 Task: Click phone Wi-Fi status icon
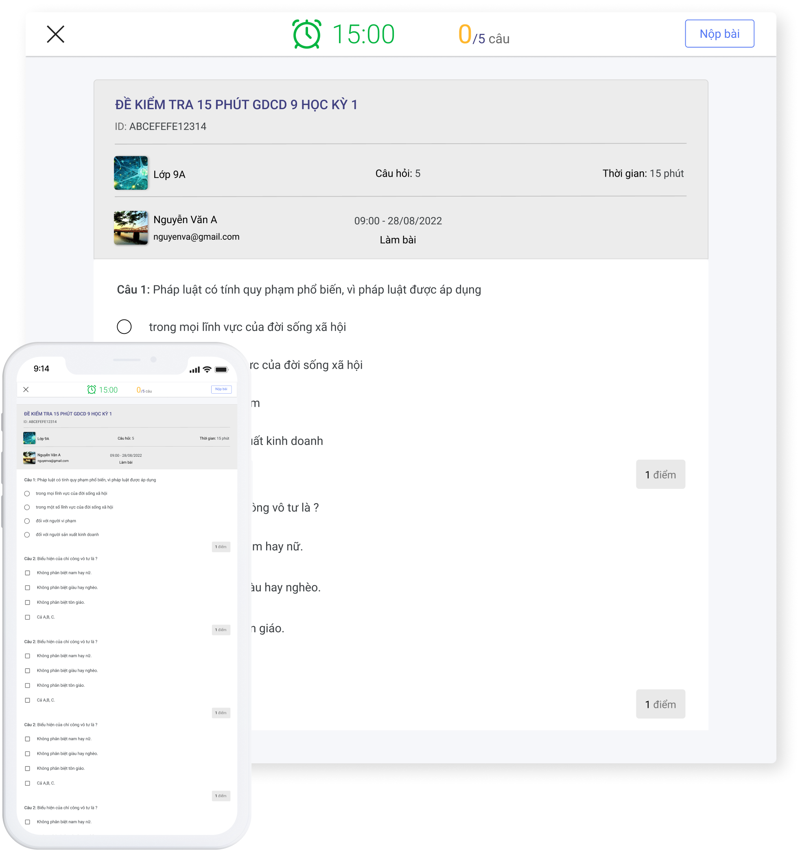tap(207, 369)
